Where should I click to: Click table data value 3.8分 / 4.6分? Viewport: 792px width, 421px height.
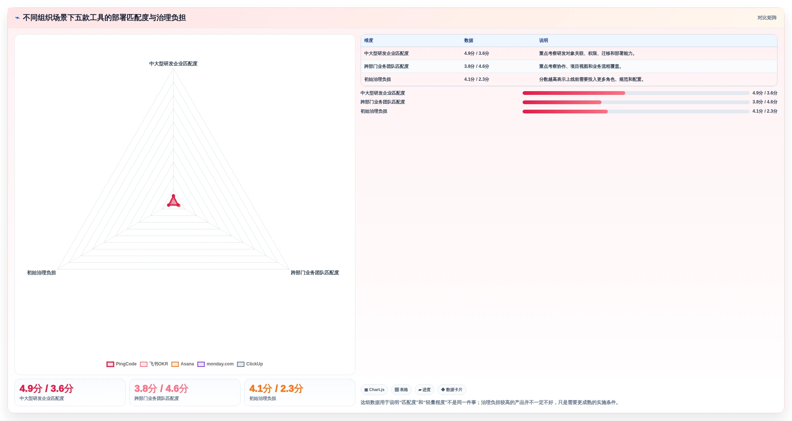pyautogui.click(x=477, y=67)
